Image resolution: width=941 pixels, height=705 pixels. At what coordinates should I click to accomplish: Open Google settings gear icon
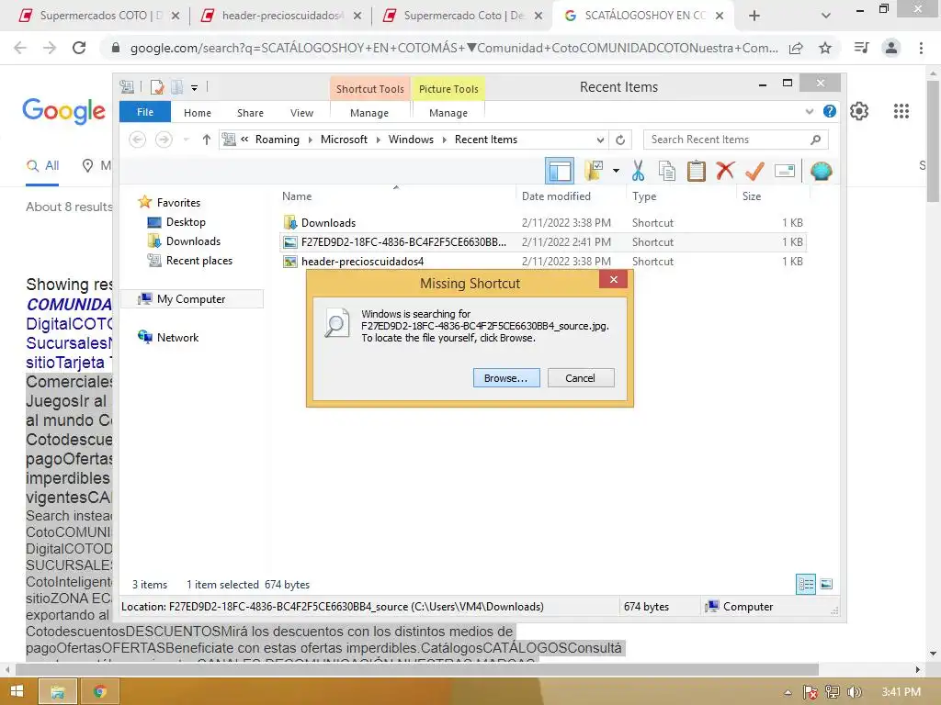tap(859, 111)
